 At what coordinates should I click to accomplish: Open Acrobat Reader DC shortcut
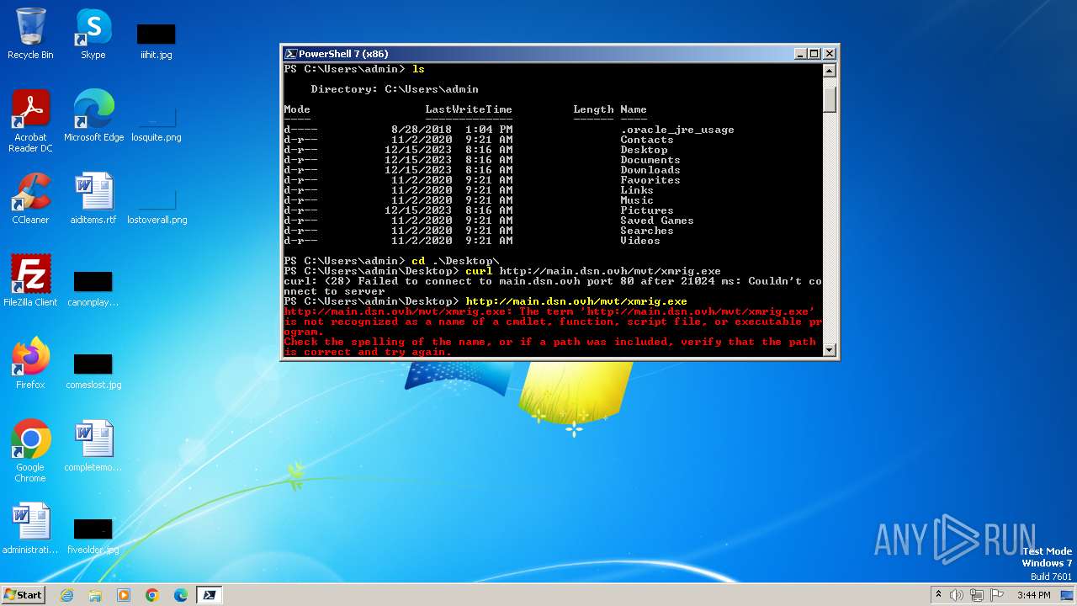click(x=30, y=121)
